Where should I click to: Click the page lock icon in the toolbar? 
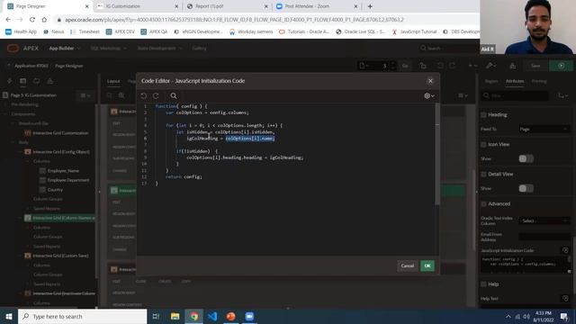423,66
